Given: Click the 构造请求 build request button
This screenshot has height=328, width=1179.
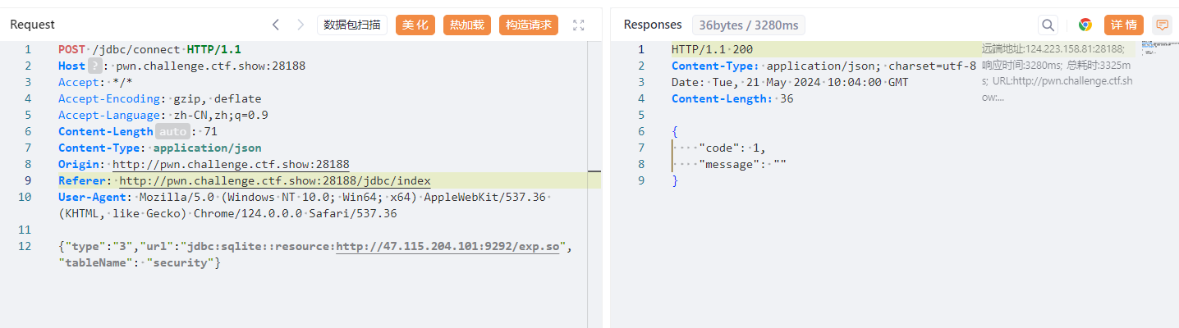Looking at the screenshot, I should (529, 25).
